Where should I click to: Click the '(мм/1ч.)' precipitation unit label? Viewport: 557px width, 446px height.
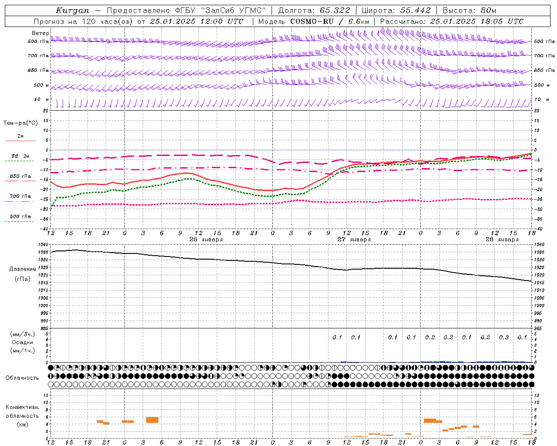pos(22,351)
